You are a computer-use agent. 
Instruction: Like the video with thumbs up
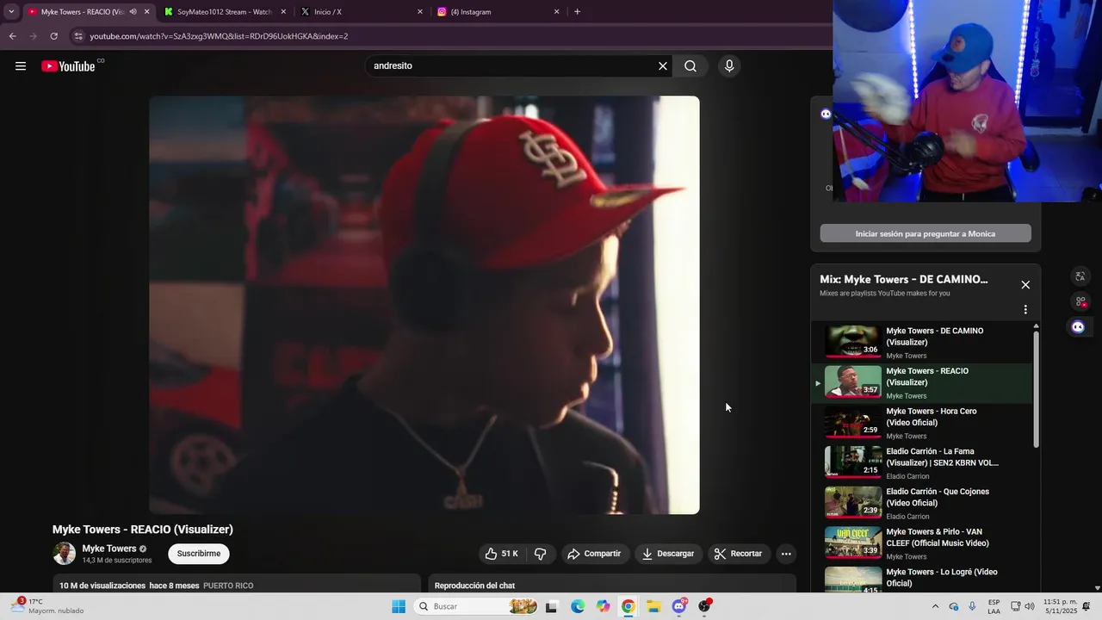pyautogui.click(x=502, y=554)
